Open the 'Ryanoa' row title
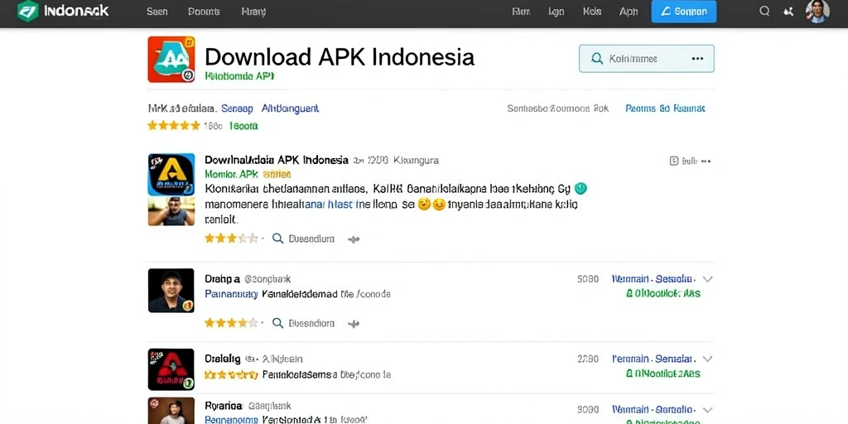 pyautogui.click(x=223, y=404)
